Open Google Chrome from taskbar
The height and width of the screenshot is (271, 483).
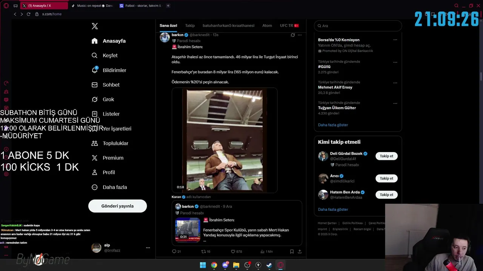(x=214, y=265)
